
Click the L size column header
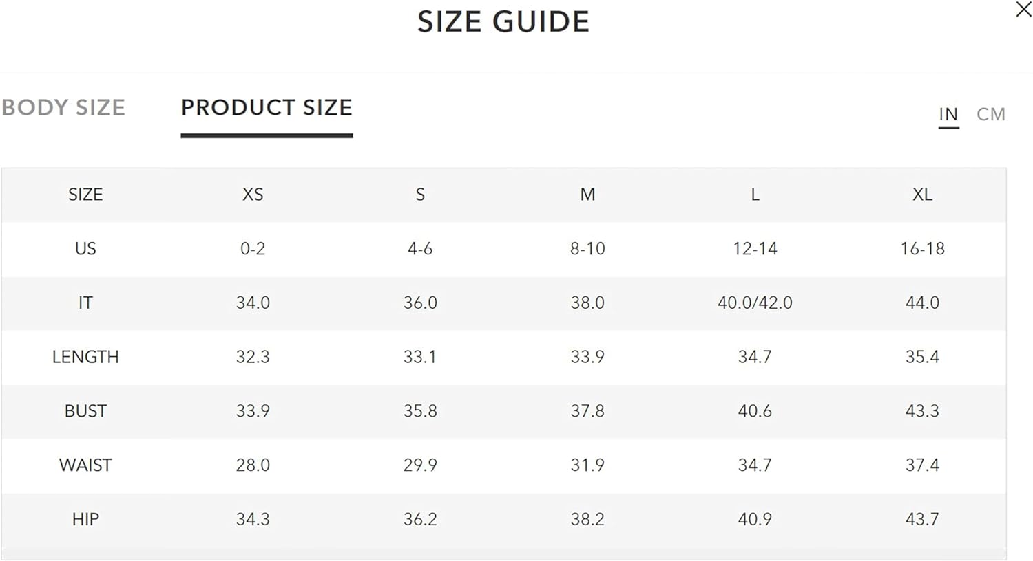pyautogui.click(x=755, y=195)
